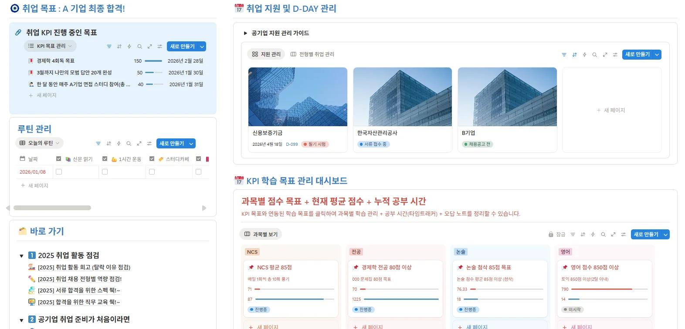Open dropdown arrow beside KPI 목표 관리 새로 만들기
Screen dimensions: 685x329
(202, 47)
